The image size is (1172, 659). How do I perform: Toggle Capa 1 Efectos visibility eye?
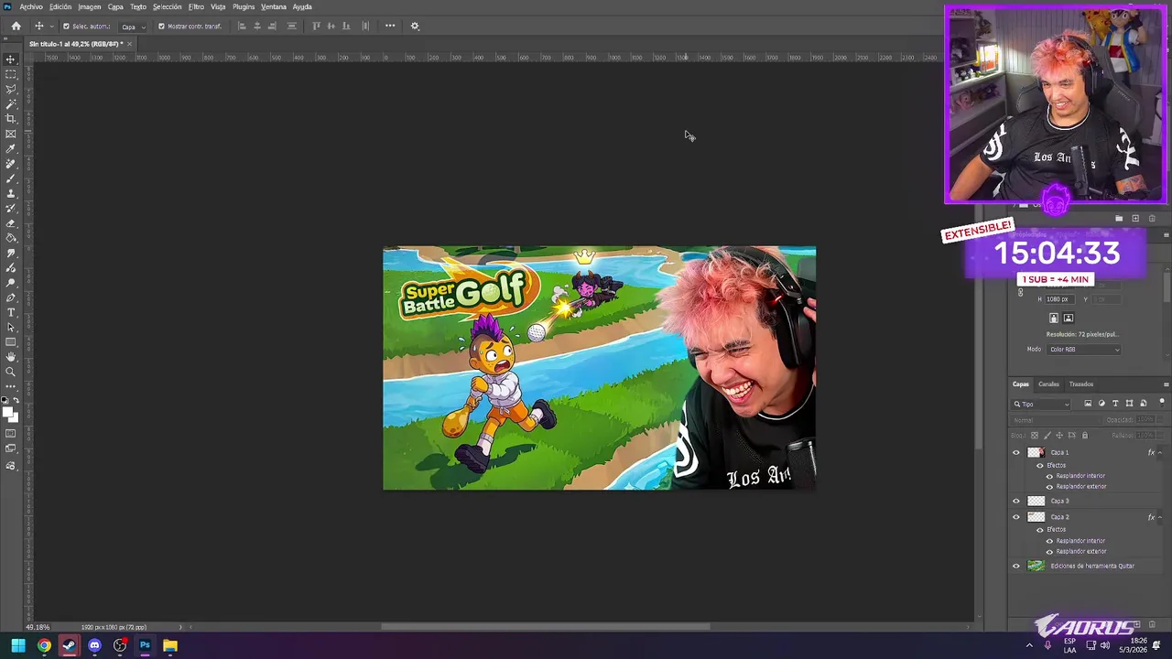1040,465
